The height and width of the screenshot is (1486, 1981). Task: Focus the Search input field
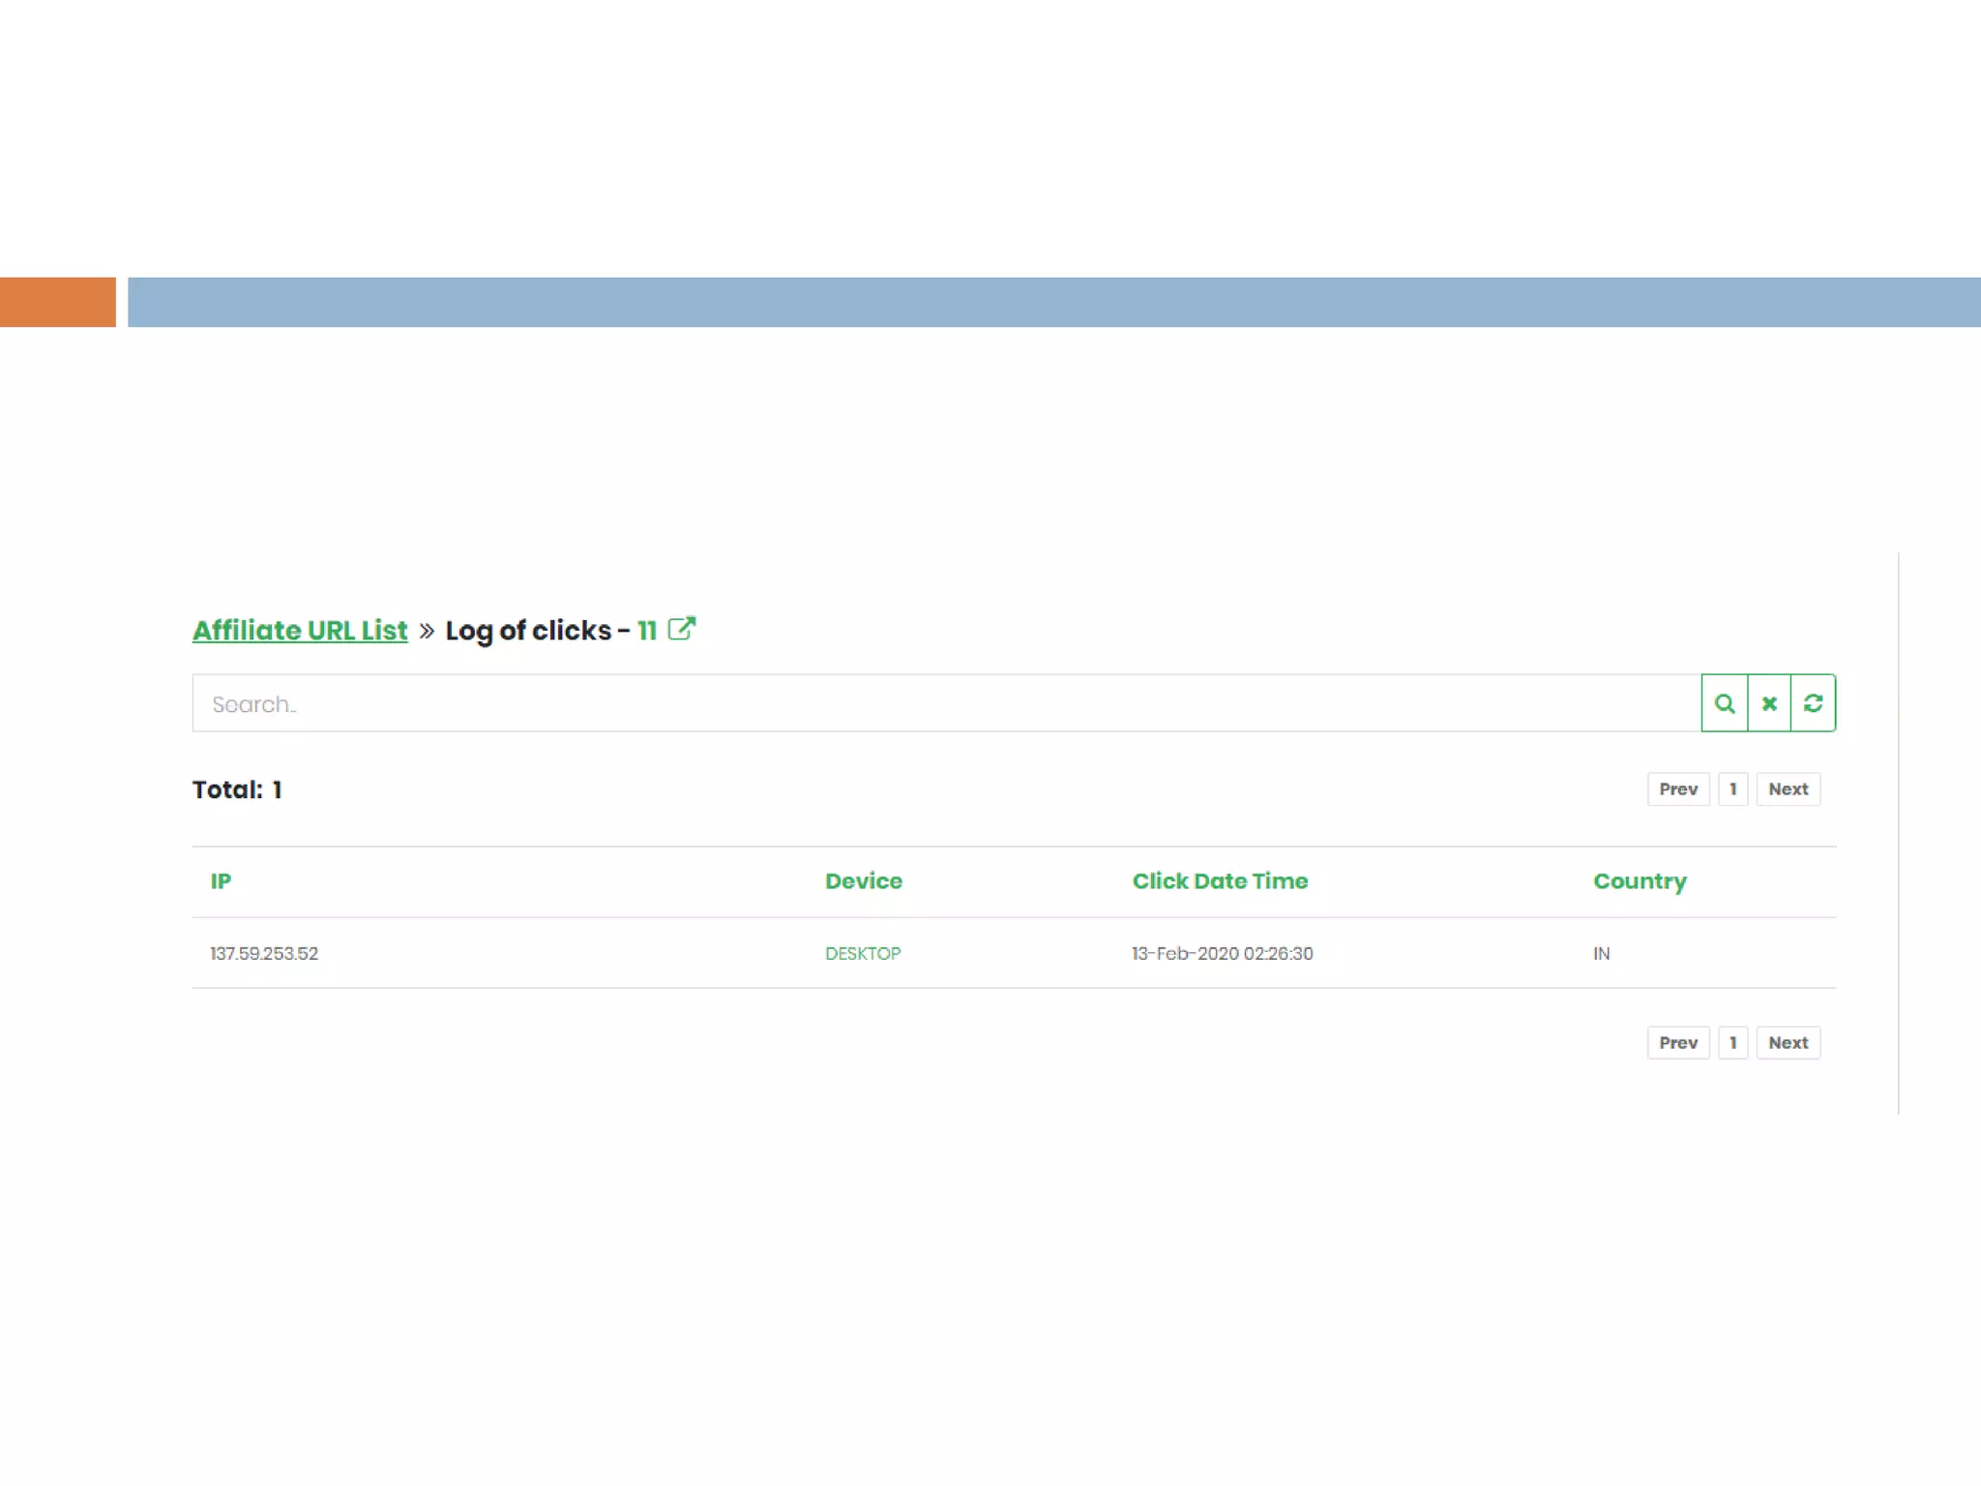[945, 703]
